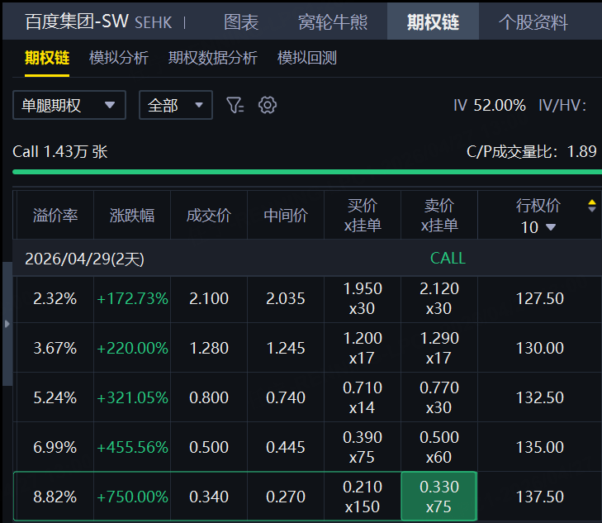
Task: Open the 个股资料 tab
Action: click(x=533, y=21)
